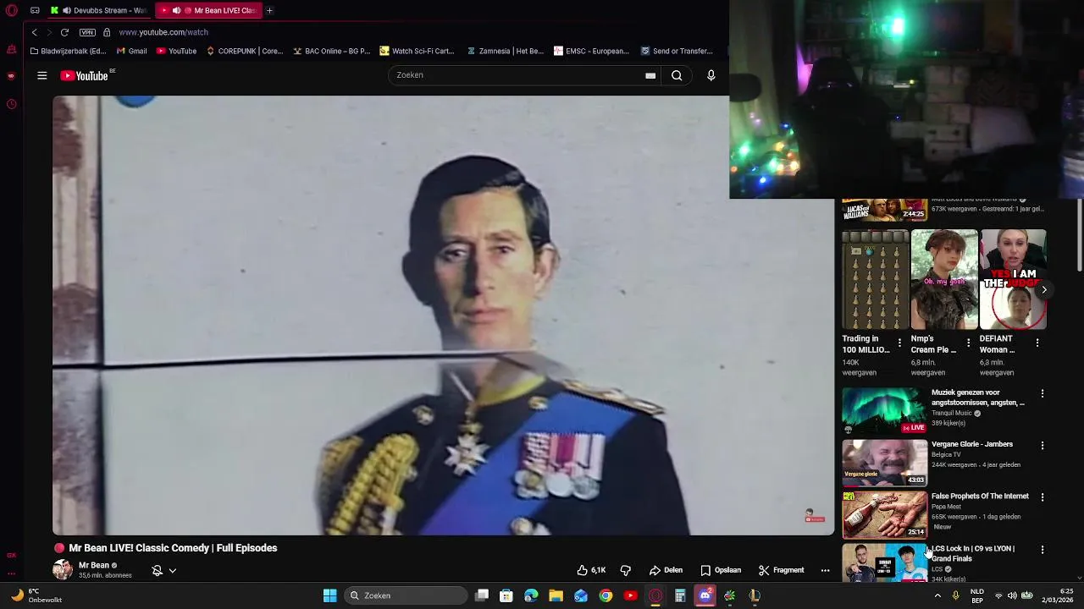The image size is (1084, 609).
Task: View site security via the padlock icon
Action: [x=107, y=32]
